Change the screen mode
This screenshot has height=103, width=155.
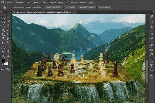tap(8, 69)
